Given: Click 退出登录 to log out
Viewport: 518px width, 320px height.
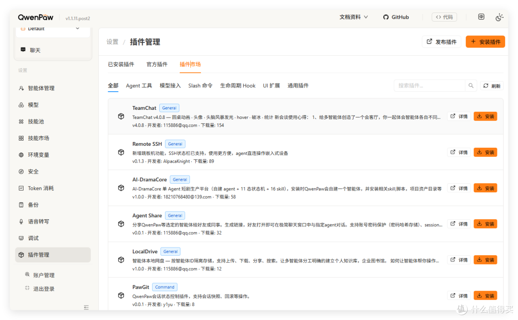Looking at the screenshot, I should [40, 289].
